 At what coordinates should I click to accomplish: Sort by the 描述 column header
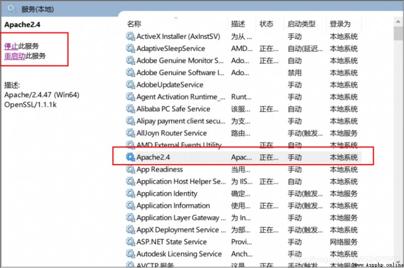point(238,24)
